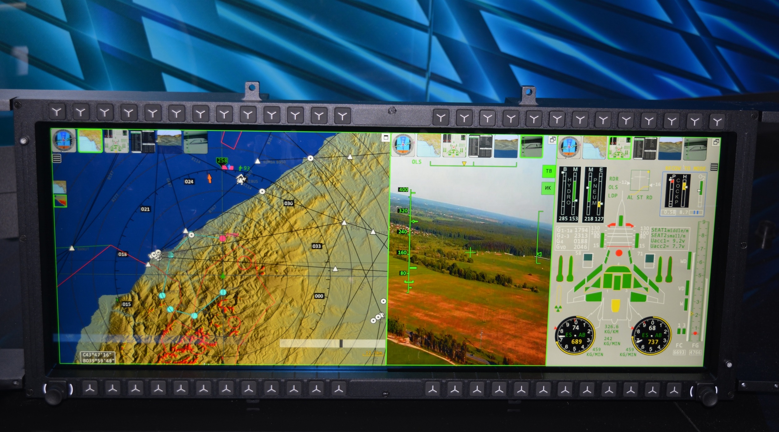Viewport: 779px width, 432px height.
Task: Switch to map thumbnail tab in OLS panel
Action: [x=428, y=145]
